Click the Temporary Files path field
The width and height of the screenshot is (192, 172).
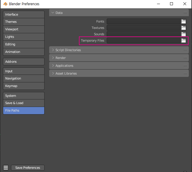pos(144,41)
